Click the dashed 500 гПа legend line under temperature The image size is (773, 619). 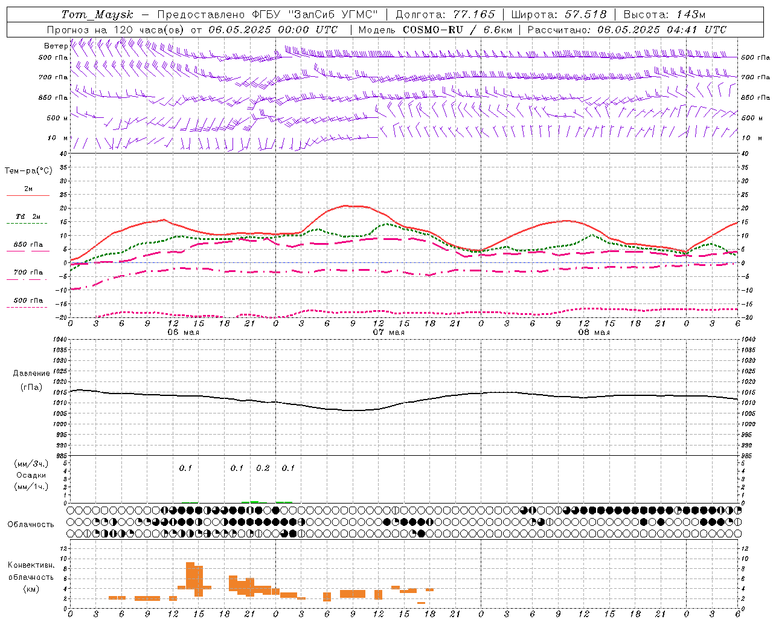point(28,308)
